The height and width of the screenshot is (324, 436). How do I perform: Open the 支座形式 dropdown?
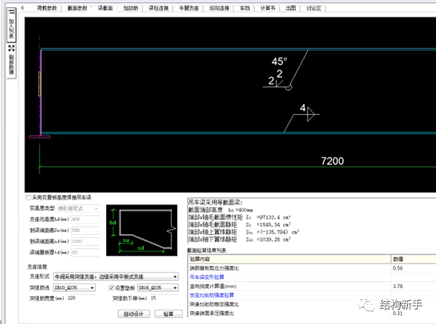coord(115,277)
